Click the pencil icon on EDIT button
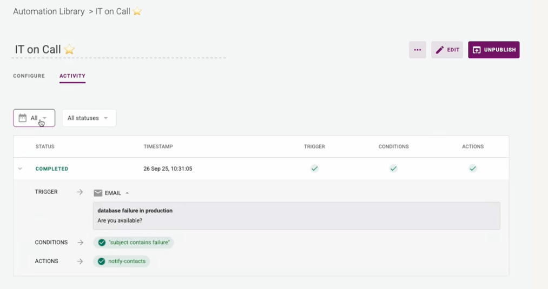Screen dimensions: 548x289 tap(440, 50)
